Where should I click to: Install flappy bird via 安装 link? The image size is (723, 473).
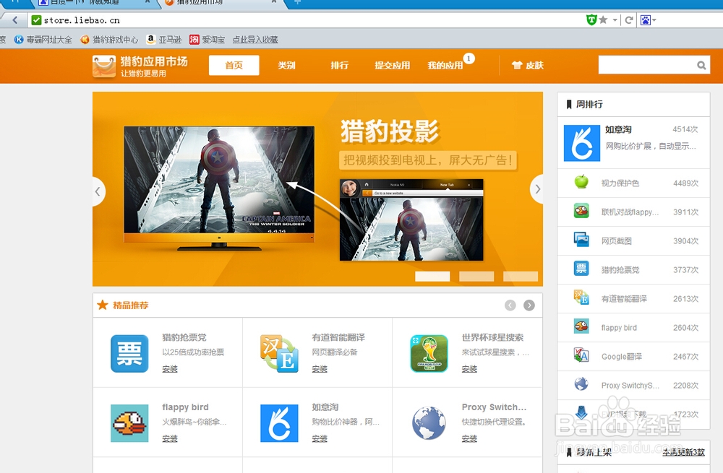(x=170, y=439)
